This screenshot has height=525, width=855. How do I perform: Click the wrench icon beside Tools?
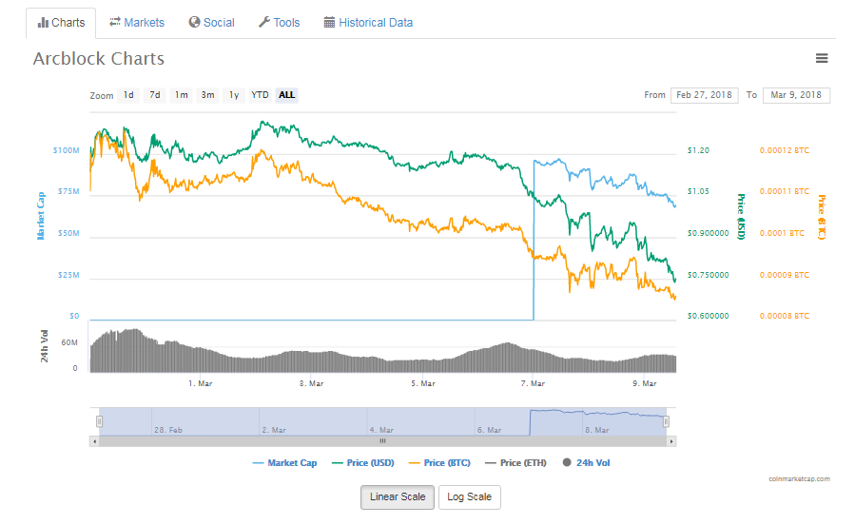[x=263, y=22]
